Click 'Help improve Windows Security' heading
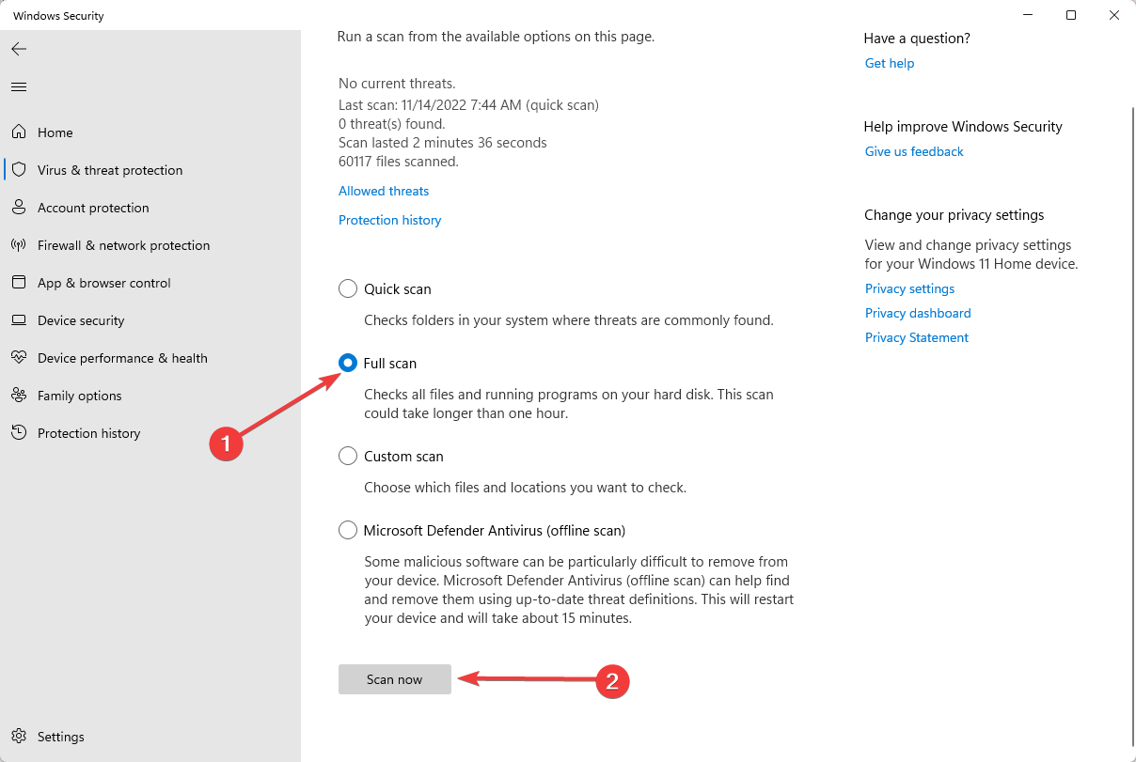The height and width of the screenshot is (762, 1136). [x=963, y=127]
